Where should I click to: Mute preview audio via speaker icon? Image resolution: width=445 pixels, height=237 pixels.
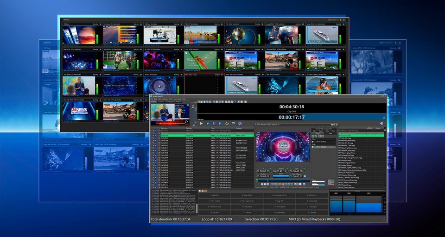click(194, 125)
